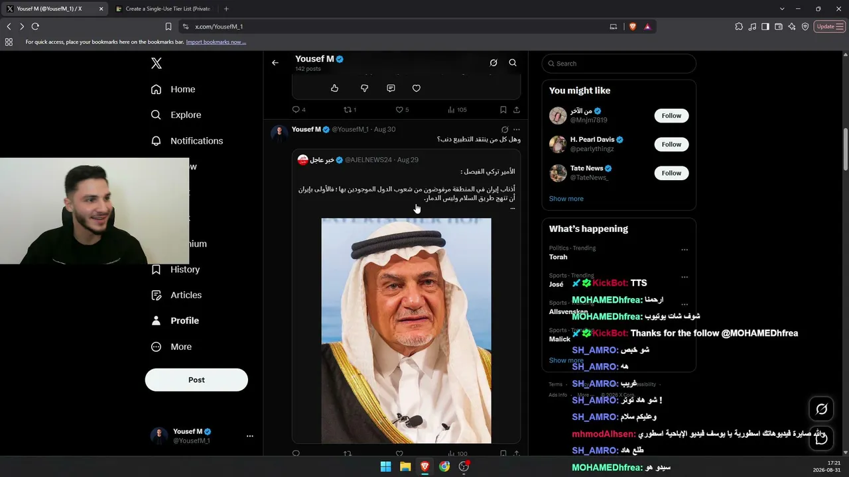849x477 pixels.
Task: Open the Home feed icon
Action: coord(156,89)
